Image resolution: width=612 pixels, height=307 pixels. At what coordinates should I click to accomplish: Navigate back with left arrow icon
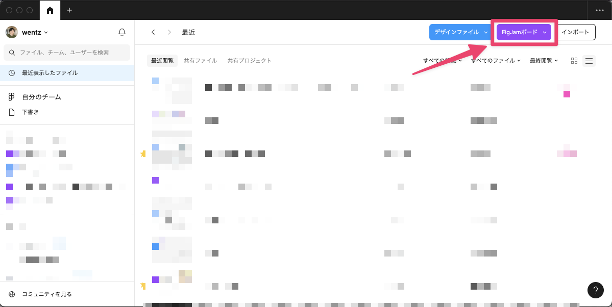pyautogui.click(x=153, y=32)
